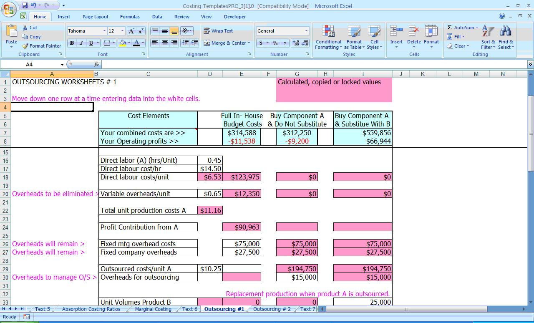Toggle Italic formatting
534x323 pixels.
(x=81, y=43)
